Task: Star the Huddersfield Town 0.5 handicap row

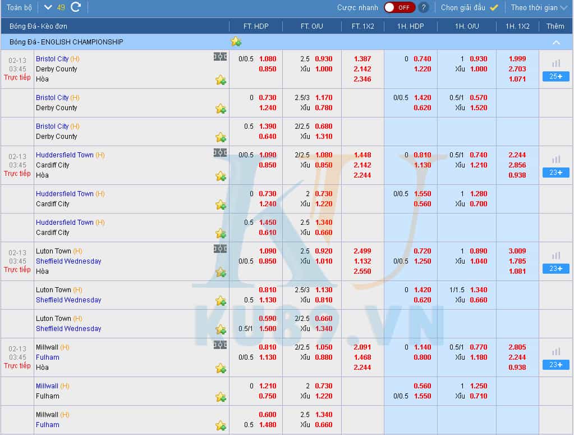Action: 221,233
